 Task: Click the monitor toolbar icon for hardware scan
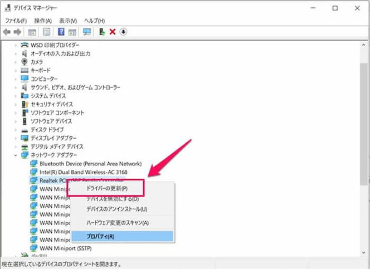(x=87, y=32)
